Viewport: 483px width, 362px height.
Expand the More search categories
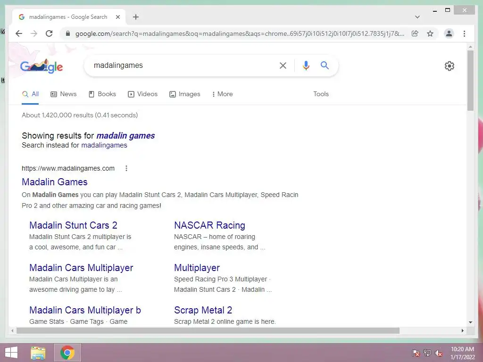pyautogui.click(x=222, y=94)
